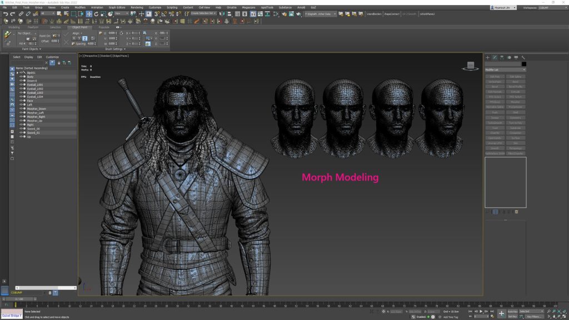Screen dimensions: 569x320
Task: Click the Mirror tool icon
Action: tap(222, 14)
